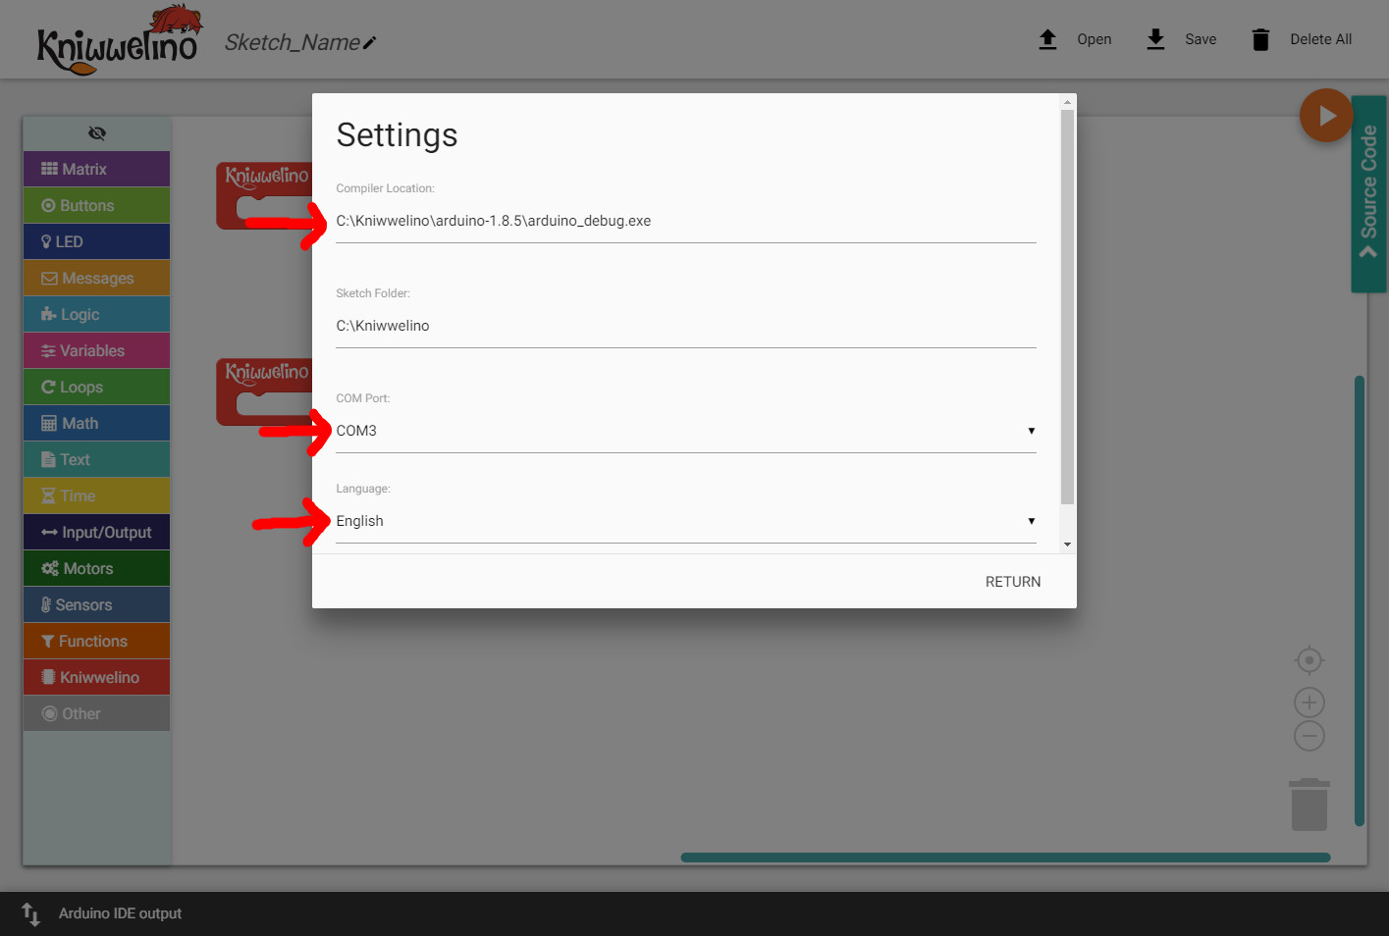Select the Input/Output block category
1389x936 pixels.
[96, 532]
